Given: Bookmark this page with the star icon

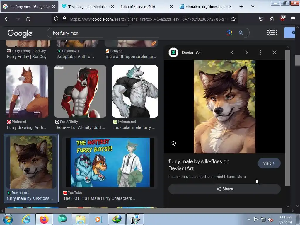Looking at the screenshot, I should [233, 19].
